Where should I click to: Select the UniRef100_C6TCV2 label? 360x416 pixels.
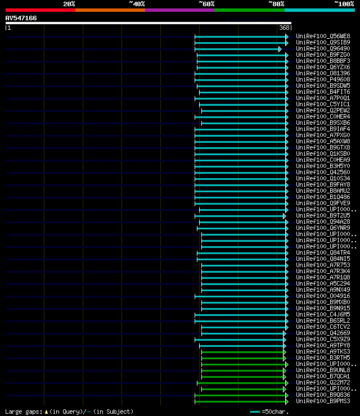pos(323,327)
